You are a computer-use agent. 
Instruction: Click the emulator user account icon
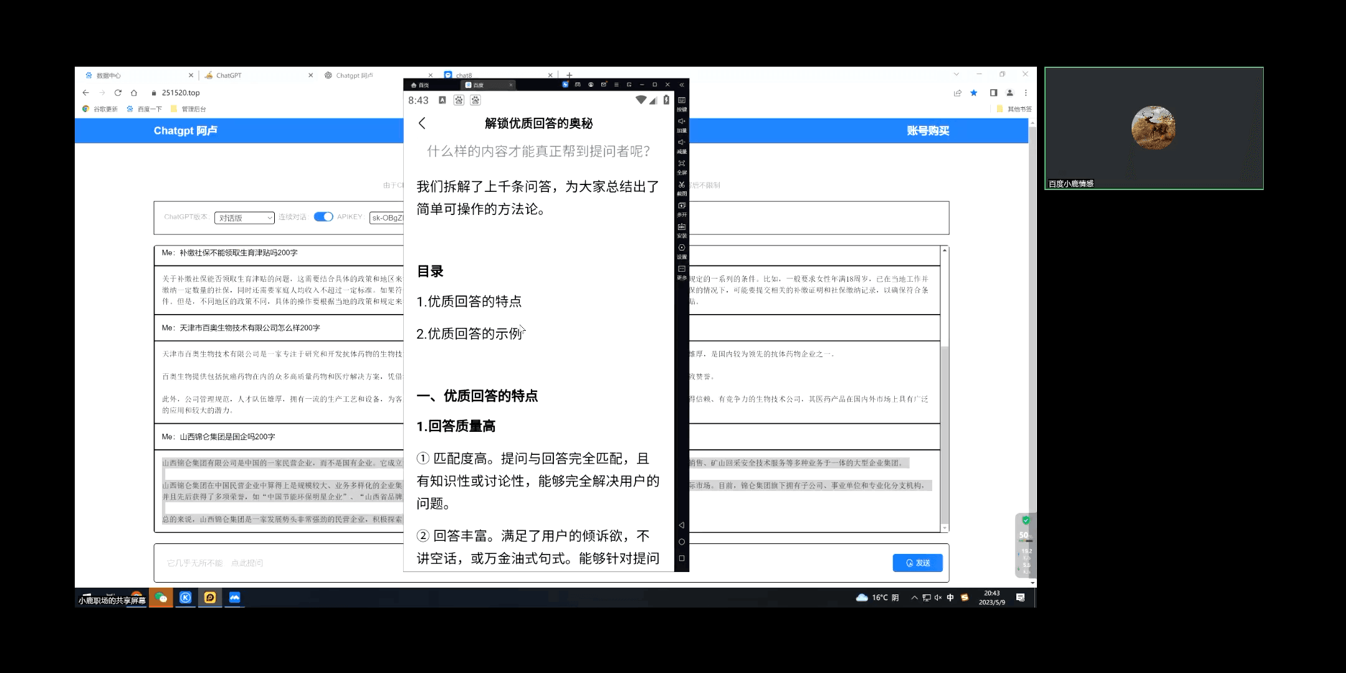pos(591,85)
